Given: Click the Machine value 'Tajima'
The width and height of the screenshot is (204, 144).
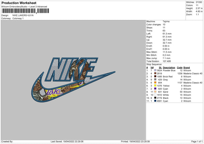Looking at the screenshot, I should [x=166, y=21].
